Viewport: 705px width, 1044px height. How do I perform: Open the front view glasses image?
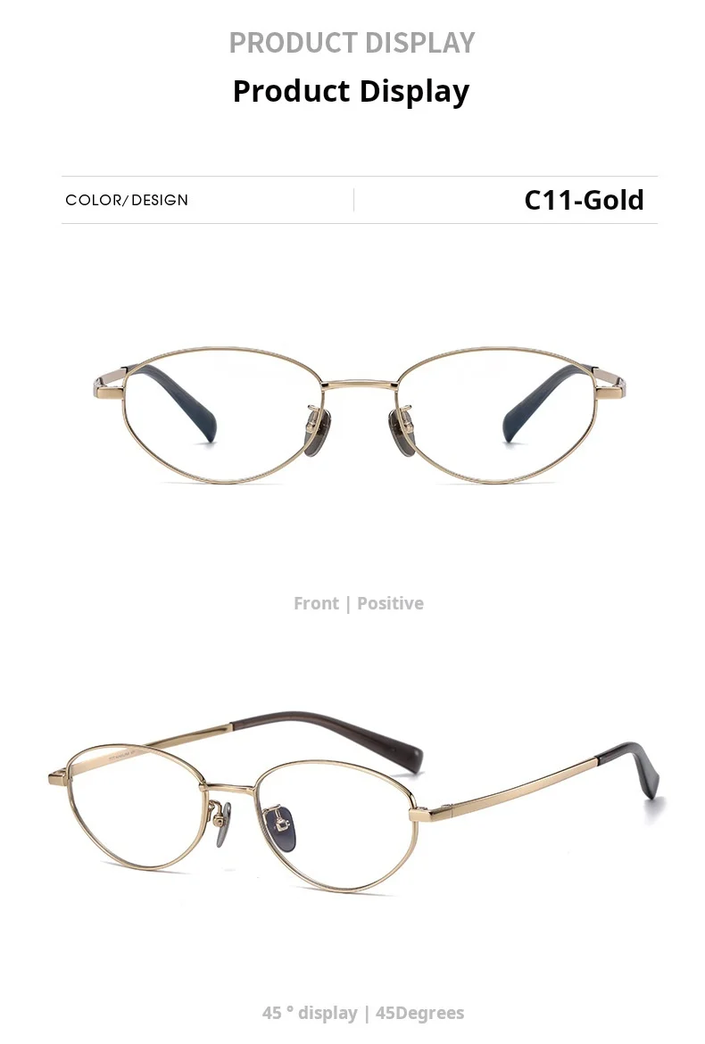click(x=360, y=414)
